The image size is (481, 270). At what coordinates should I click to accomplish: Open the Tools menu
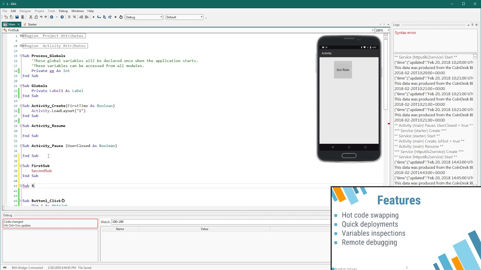point(51,11)
